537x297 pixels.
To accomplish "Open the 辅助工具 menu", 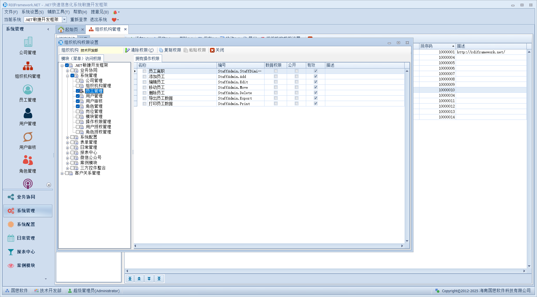I will (x=58, y=12).
